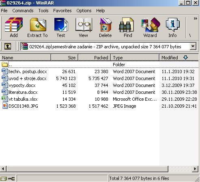Sort by the Size column header
The width and height of the screenshot is (200, 182).
[65, 58]
